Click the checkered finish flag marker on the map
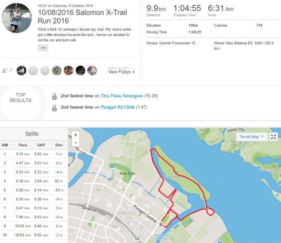Screen dimensions: 281x243 (161, 224)
